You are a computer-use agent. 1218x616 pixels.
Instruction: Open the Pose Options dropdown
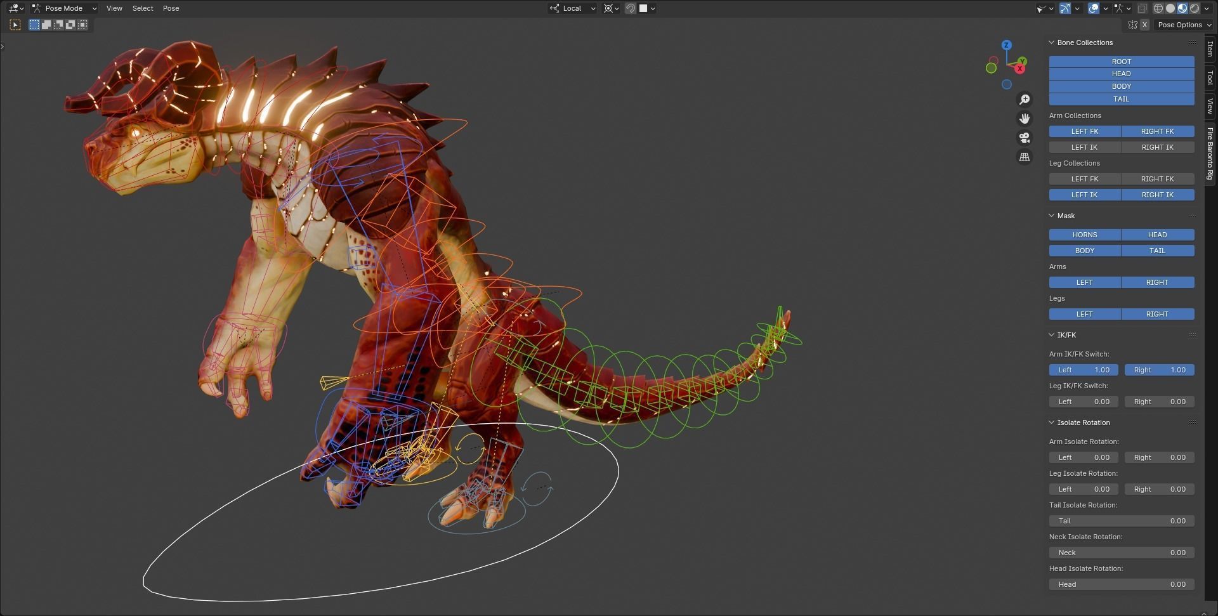coord(1184,25)
